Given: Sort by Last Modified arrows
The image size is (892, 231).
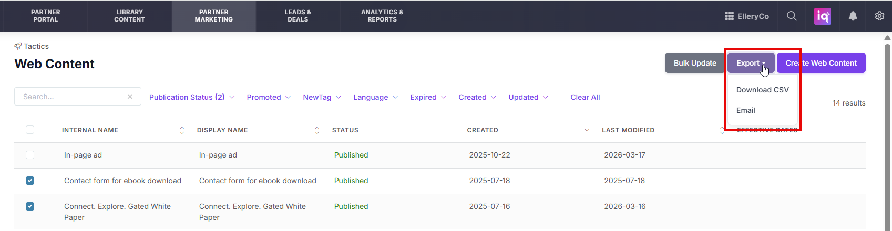Looking at the screenshot, I should click(x=722, y=130).
